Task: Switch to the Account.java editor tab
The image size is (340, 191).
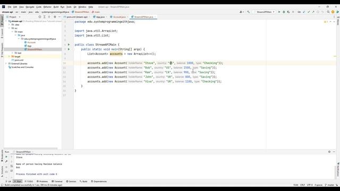Action: (x=119, y=17)
